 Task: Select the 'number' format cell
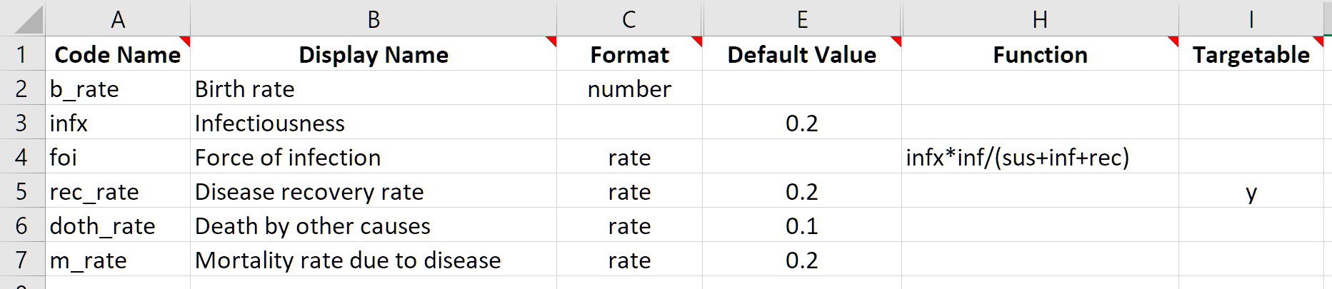(x=629, y=88)
